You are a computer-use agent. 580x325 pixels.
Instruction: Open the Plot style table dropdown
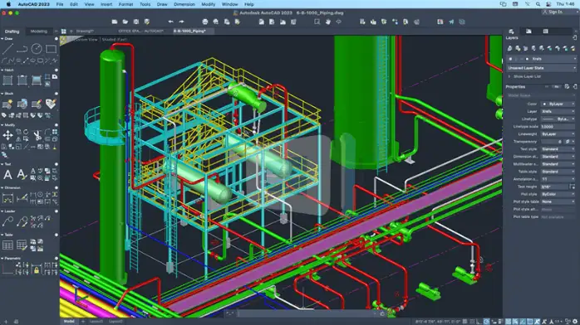click(x=558, y=201)
